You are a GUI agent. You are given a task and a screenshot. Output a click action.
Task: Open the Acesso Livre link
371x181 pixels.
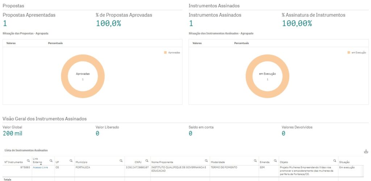coord(40,167)
